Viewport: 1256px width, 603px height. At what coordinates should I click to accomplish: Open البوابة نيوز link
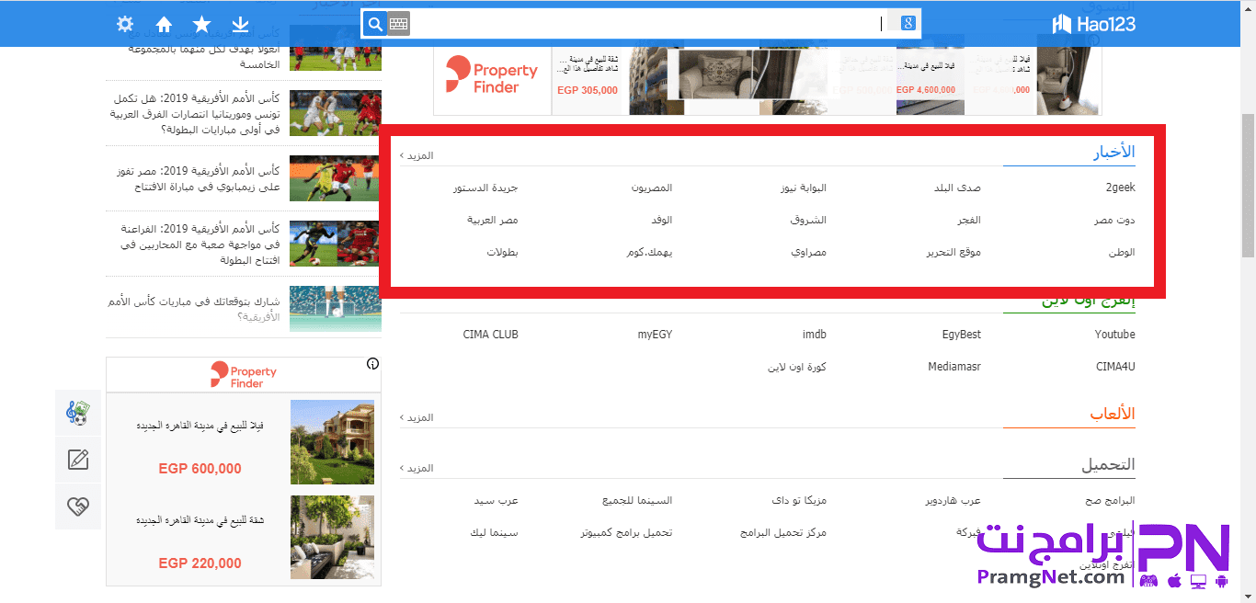(x=804, y=188)
